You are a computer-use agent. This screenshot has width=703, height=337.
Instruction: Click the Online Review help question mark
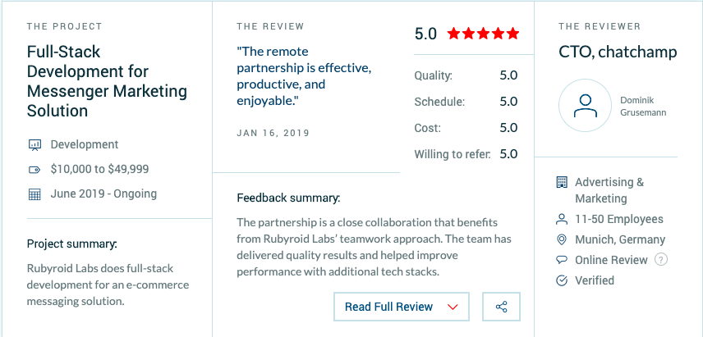tap(660, 260)
